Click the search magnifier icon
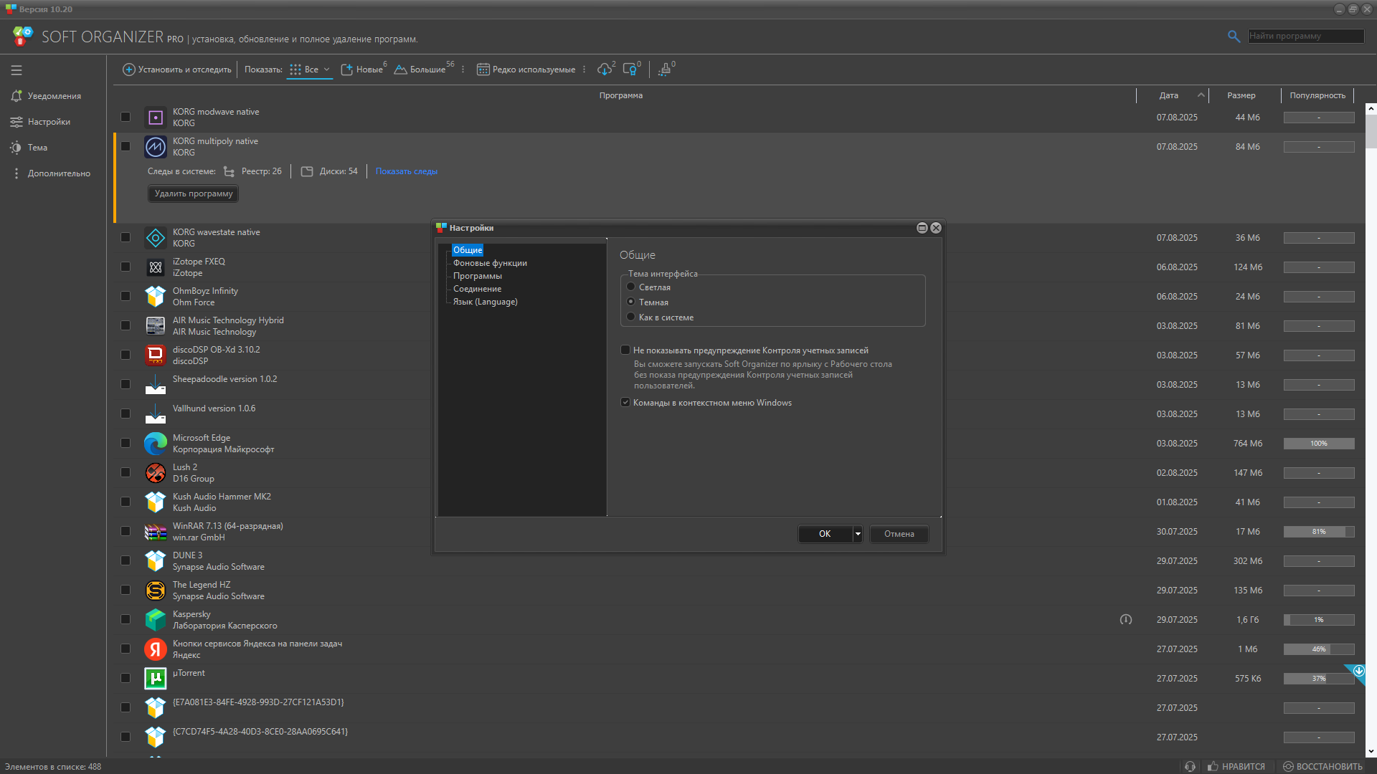The image size is (1377, 774). (1234, 36)
